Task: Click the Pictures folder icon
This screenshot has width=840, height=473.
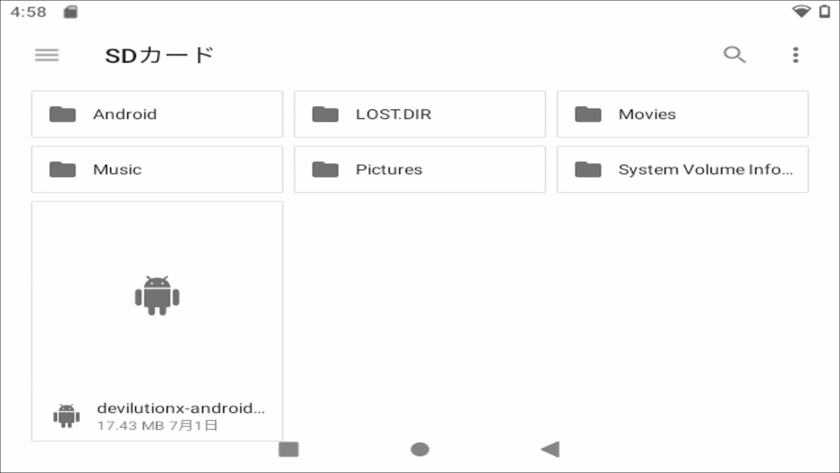Action: tap(325, 169)
